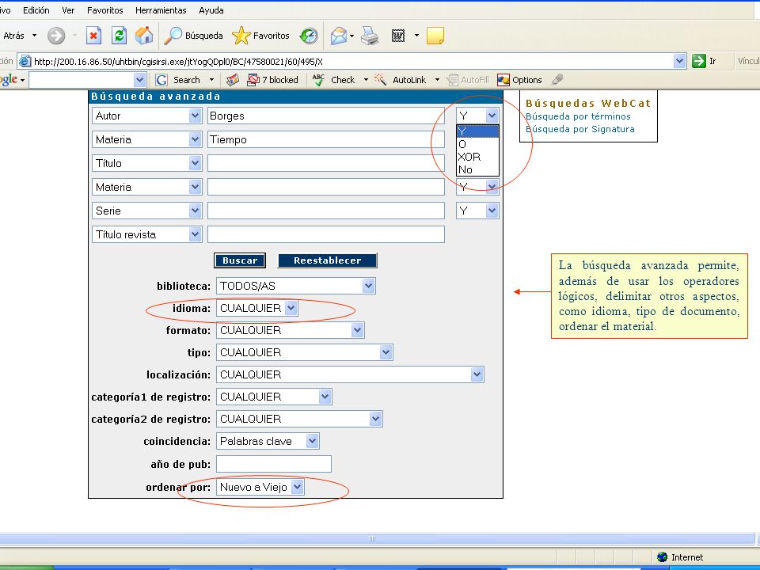Click the AutoFill toolbar button

pos(468,80)
